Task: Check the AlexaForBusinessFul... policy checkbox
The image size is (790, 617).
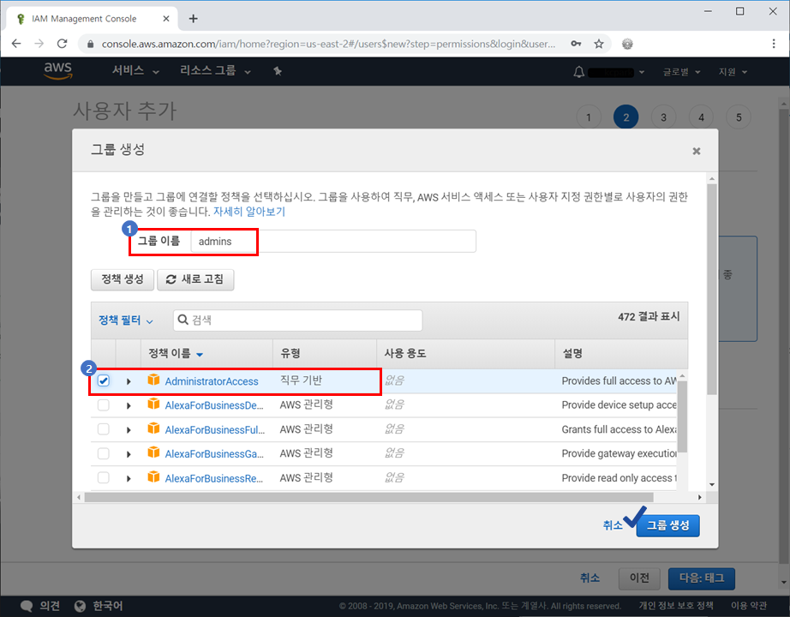Action: coord(104,429)
